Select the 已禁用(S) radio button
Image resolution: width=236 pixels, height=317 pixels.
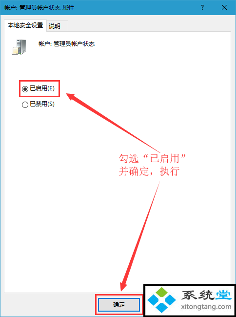tap(25, 105)
